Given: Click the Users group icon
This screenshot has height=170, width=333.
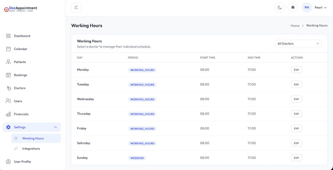Looking at the screenshot, I should pos(8,101).
